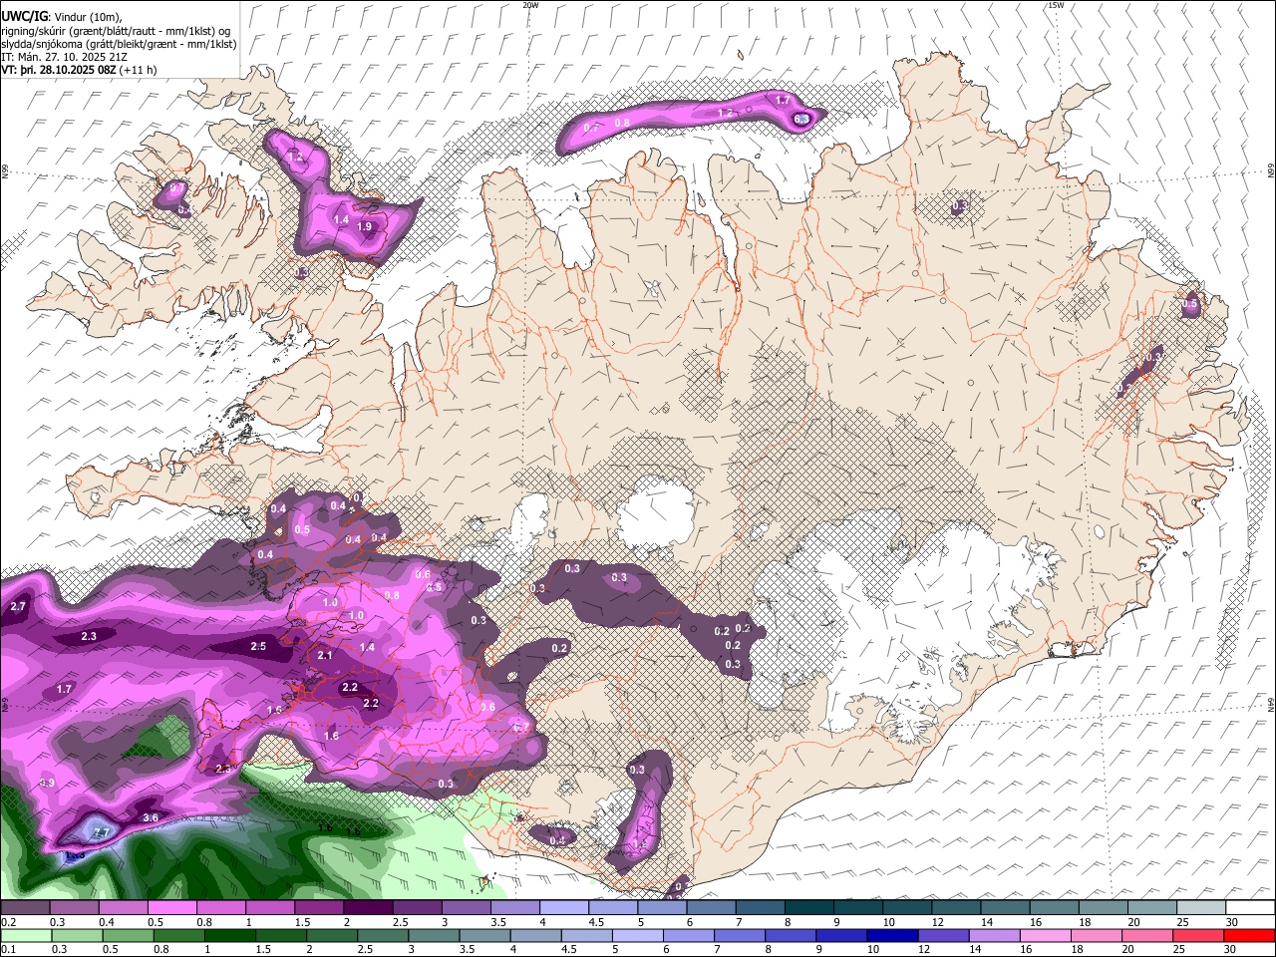Select the 'slydda/snjókoma' legend description line
This screenshot has width=1276, height=957.
[x=119, y=44]
